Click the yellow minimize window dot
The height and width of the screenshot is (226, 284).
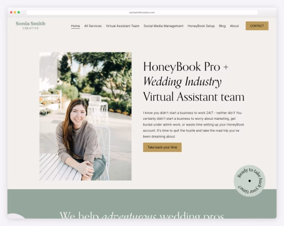tap(15, 12)
